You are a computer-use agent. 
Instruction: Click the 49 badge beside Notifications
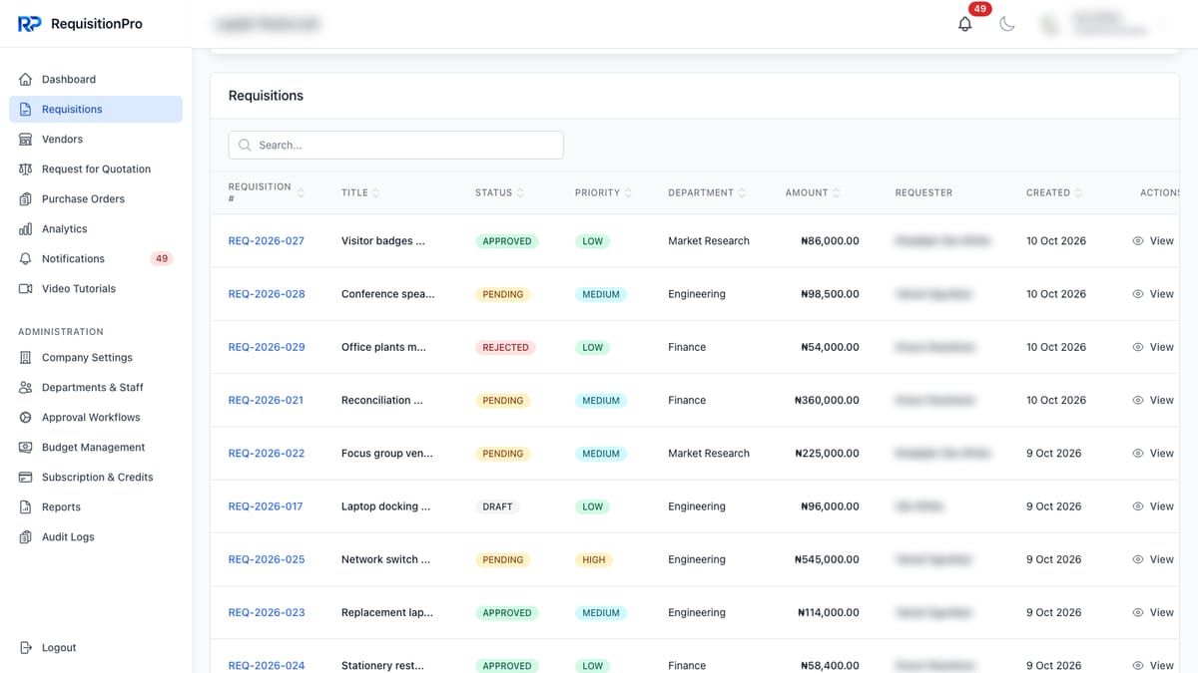(162, 259)
